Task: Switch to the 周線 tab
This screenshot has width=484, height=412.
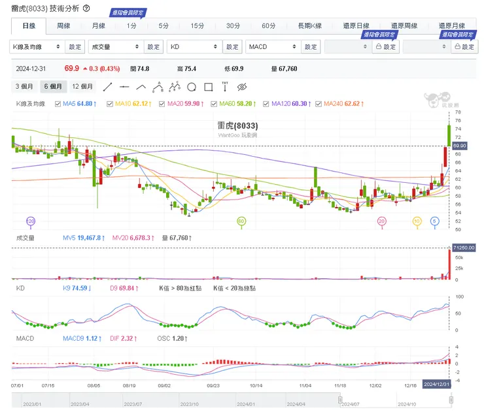Action: (x=63, y=26)
